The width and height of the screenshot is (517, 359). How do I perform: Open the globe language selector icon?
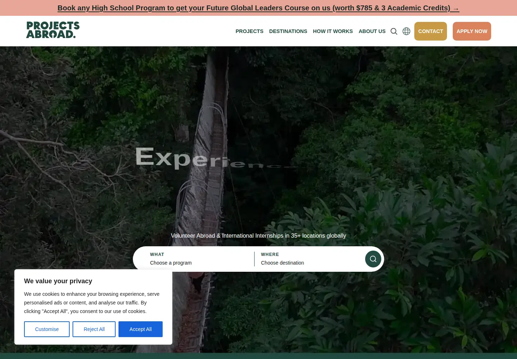(406, 31)
